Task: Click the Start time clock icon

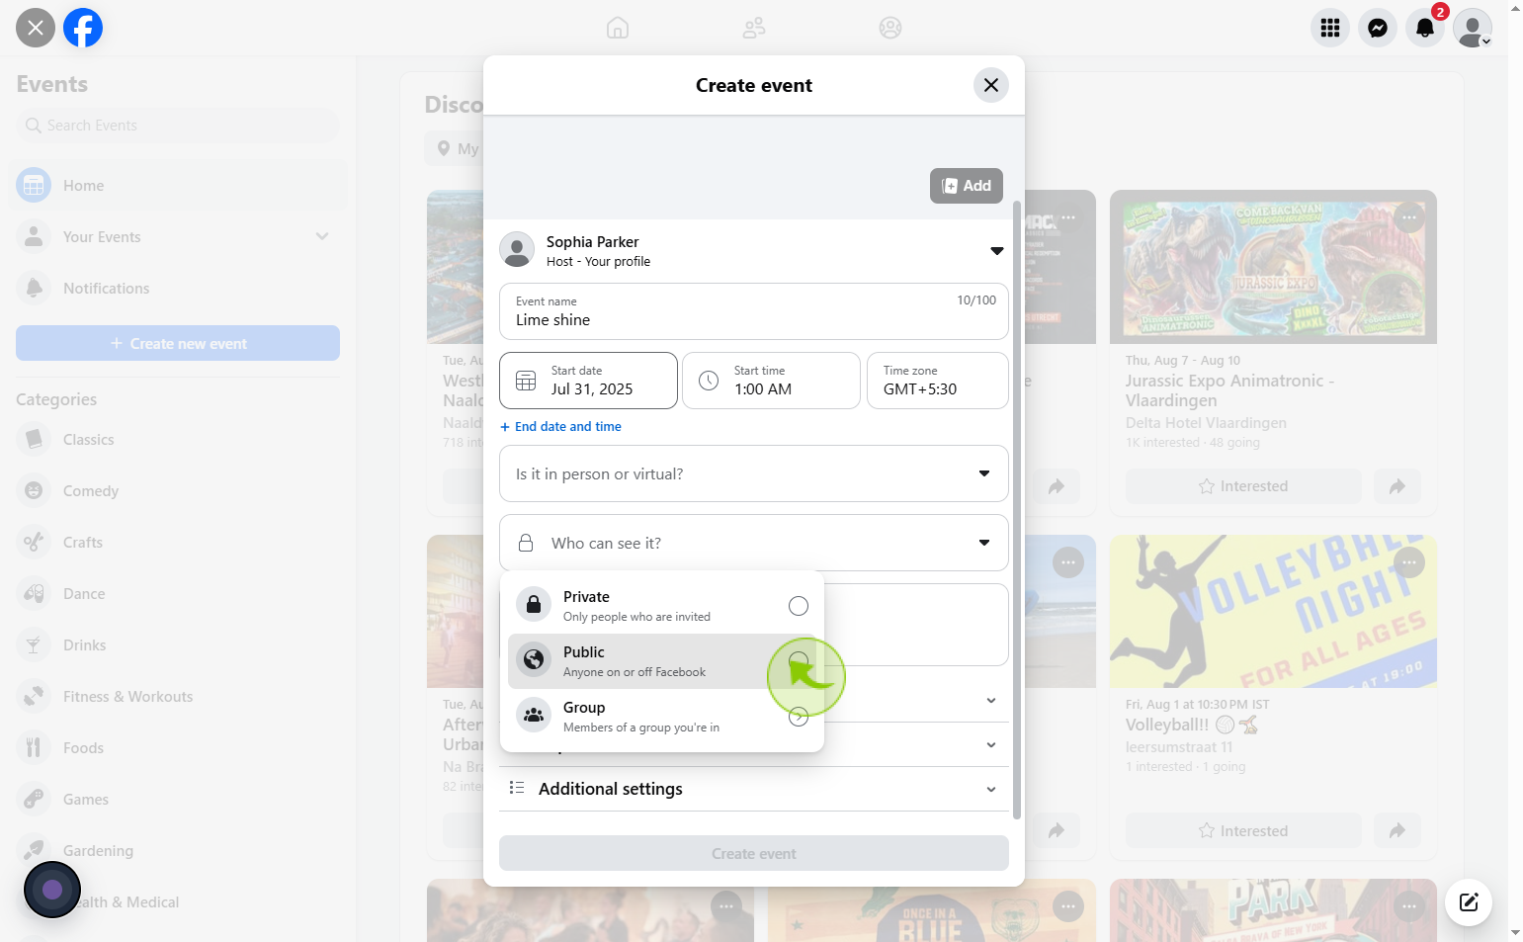Action: tap(709, 381)
